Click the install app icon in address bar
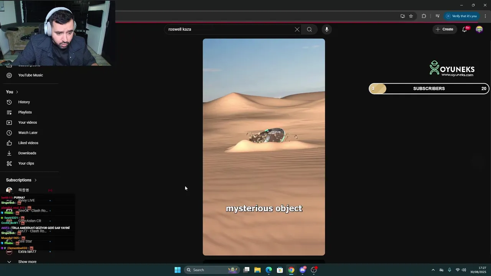 pos(402,16)
